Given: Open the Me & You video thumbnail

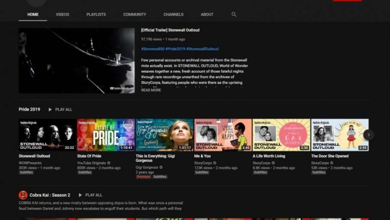Looking at the screenshot, I should [x=223, y=135].
